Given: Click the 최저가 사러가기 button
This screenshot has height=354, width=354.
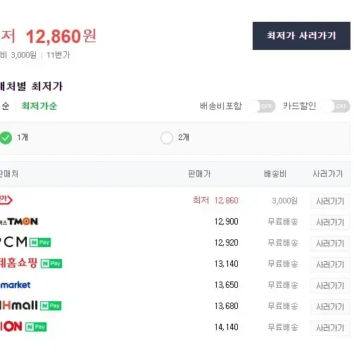Looking at the screenshot, I should tap(301, 36).
